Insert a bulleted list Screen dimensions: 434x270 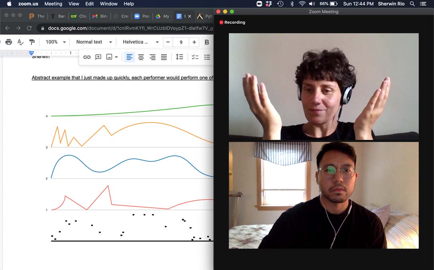tap(207, 57)
